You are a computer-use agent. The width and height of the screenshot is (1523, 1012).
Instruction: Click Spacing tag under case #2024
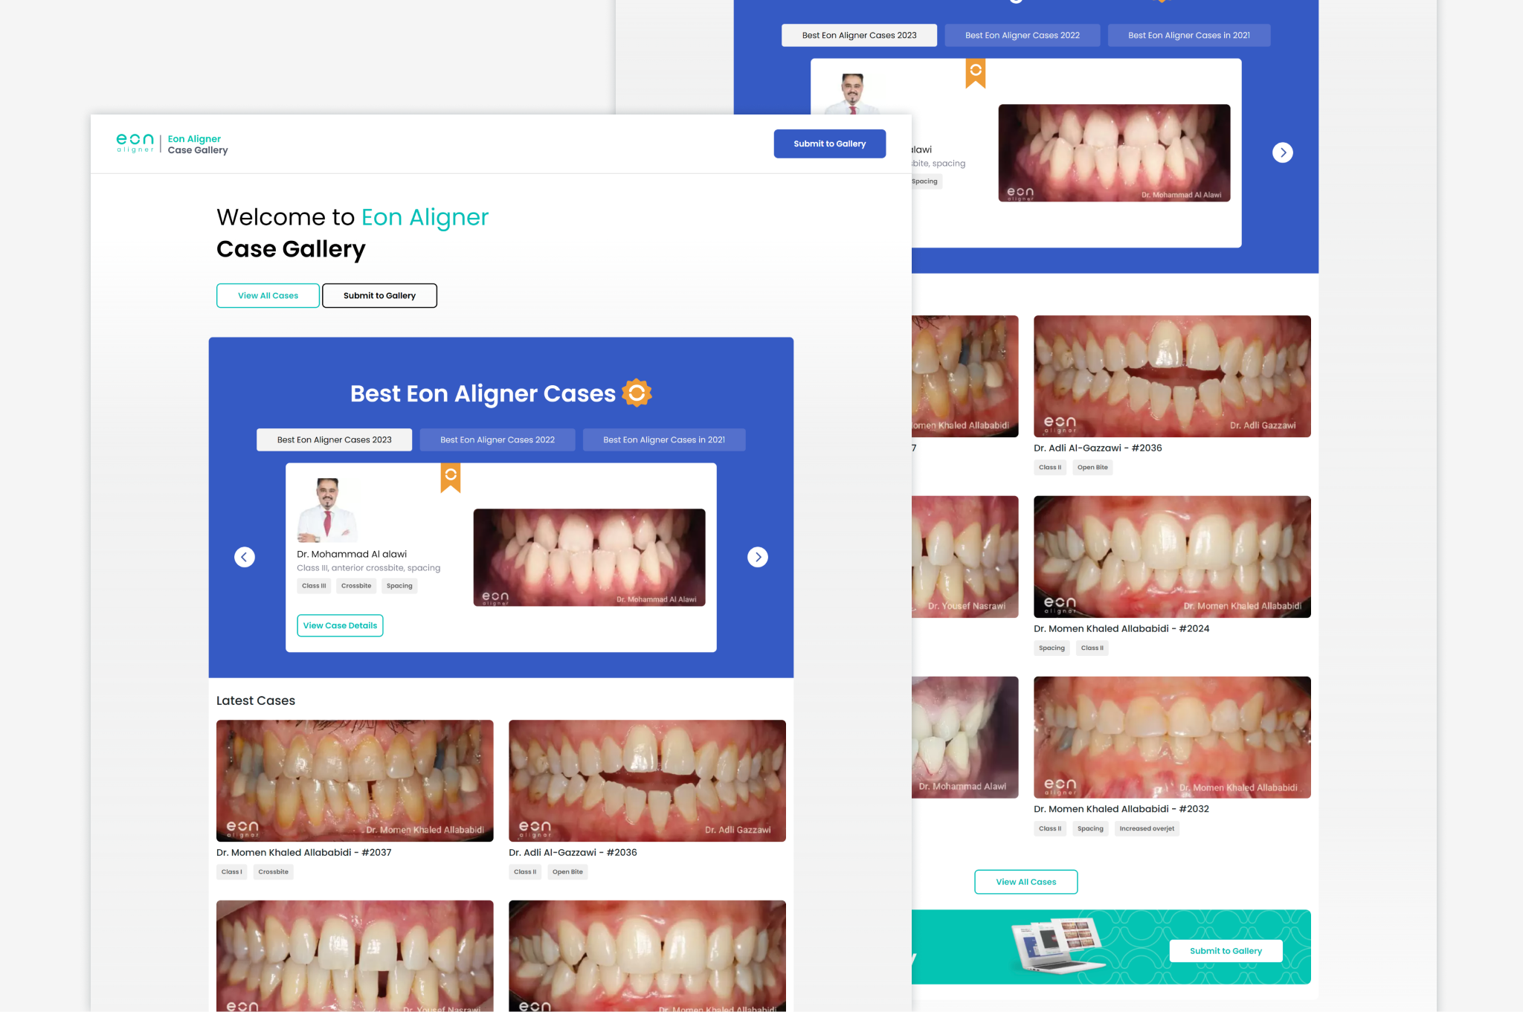[x=1052, y=648]
